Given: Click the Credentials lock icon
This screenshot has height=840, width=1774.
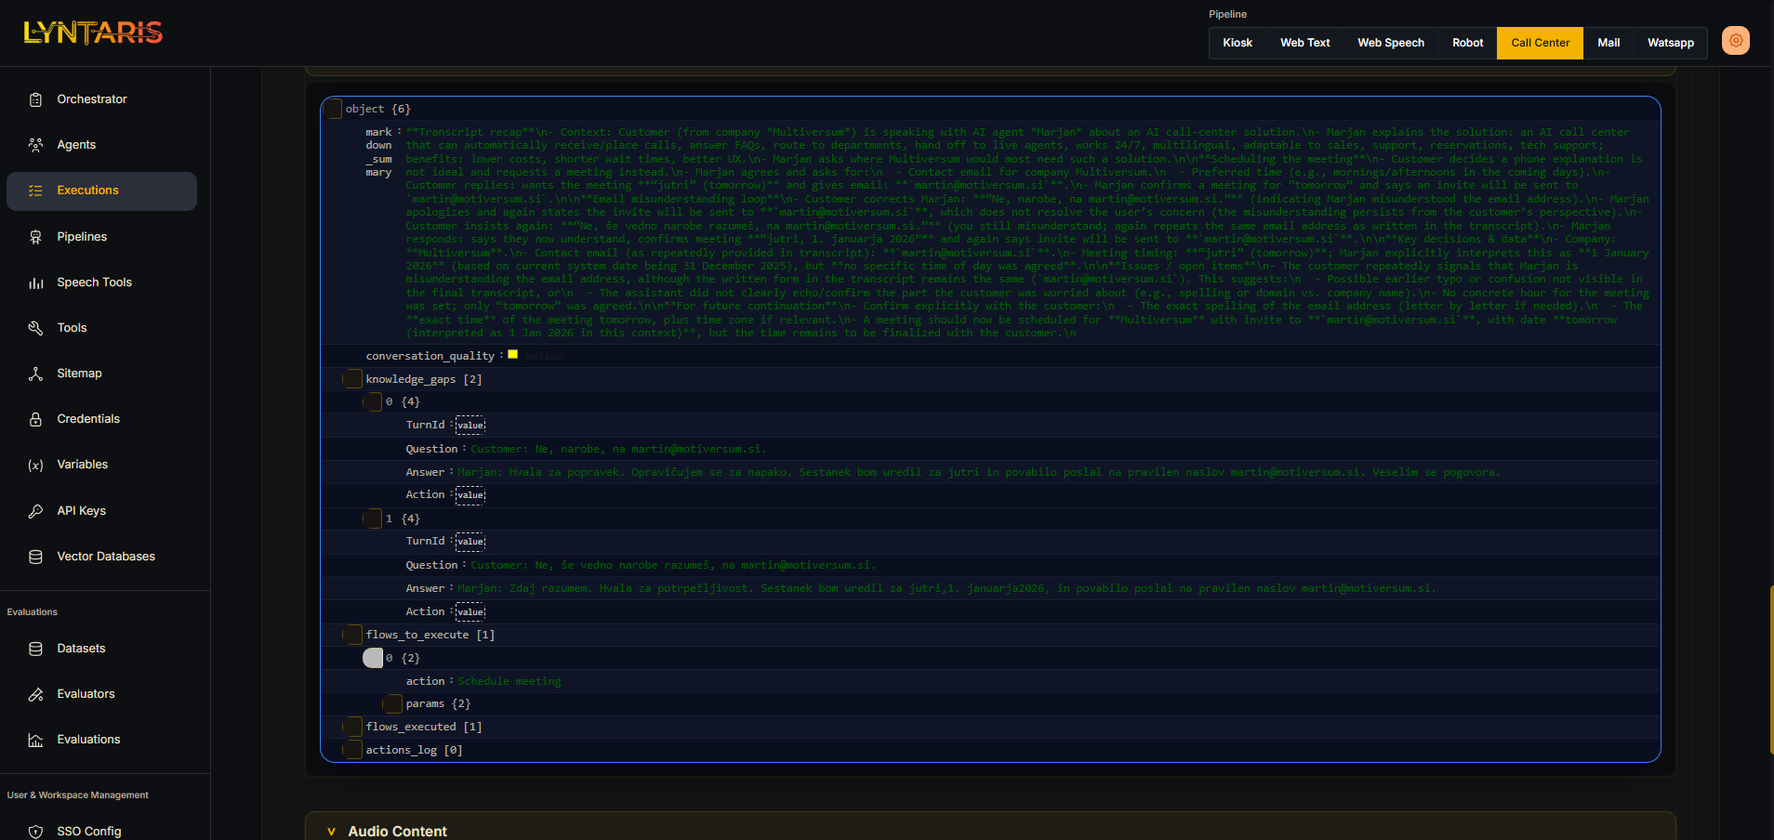Looking at the screenshot, I should [35, 419].
